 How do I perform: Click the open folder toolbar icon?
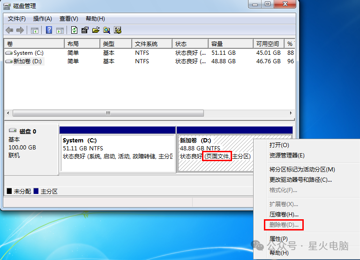tap(96, 30)
